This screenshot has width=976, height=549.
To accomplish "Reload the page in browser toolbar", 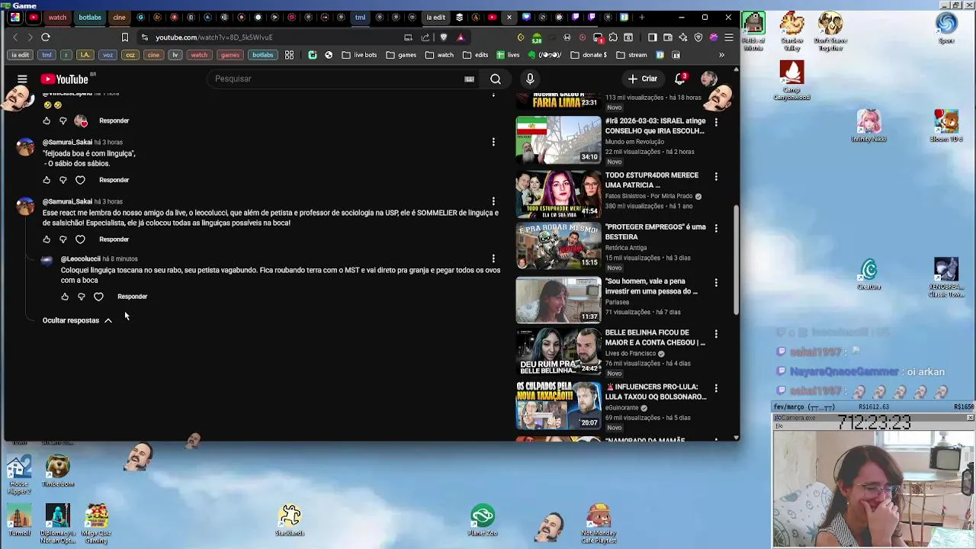I will point(46,37).
